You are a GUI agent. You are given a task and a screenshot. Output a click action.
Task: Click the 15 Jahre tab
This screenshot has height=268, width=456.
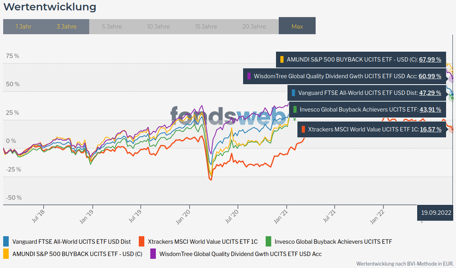point(206,27)
